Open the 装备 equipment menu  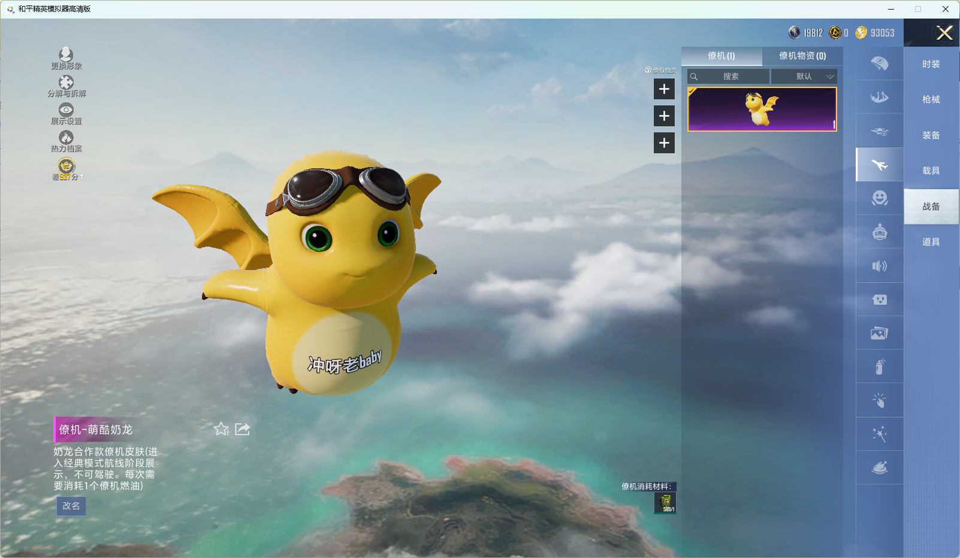tap(931, 135)
